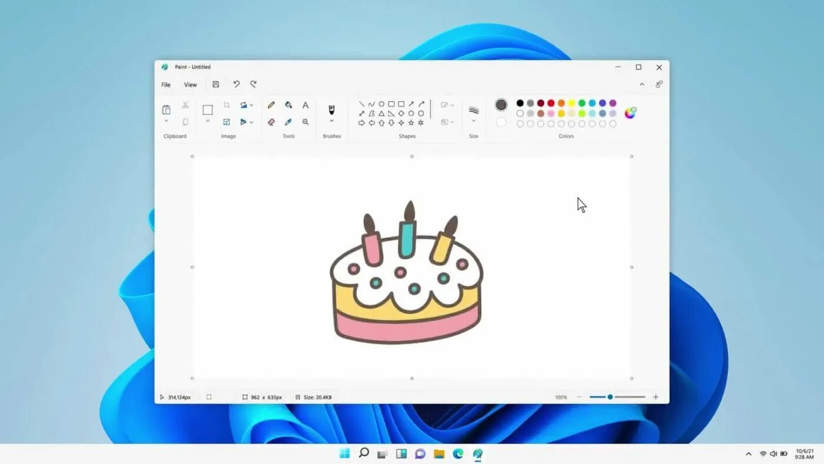Pick the red color swatch

[550, 102]
